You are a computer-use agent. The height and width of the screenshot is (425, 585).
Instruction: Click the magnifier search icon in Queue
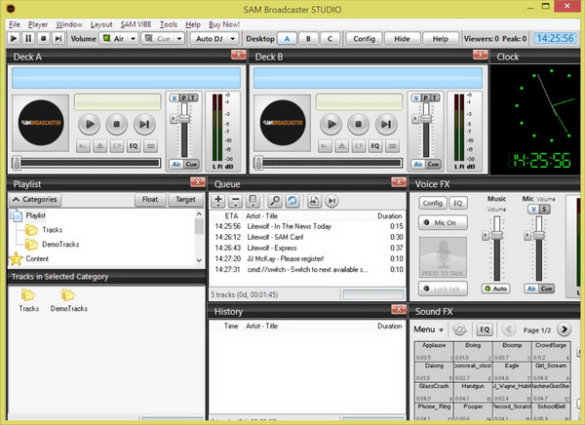(x=275, y=200)
